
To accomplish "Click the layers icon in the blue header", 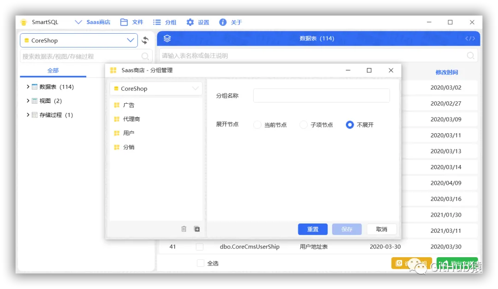I will click(x=167, y=38).
